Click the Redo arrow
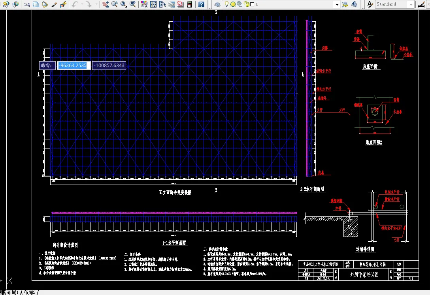This screenshot has height=295, width=430. (x=89, y=4)
